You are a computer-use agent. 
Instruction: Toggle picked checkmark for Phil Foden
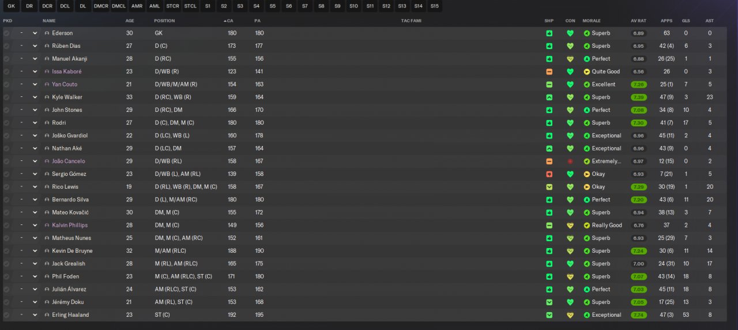coord(6,276)
